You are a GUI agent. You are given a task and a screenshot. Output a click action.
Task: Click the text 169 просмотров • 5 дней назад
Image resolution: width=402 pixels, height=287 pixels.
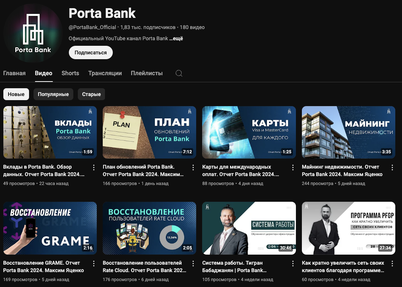click(36, 279)
